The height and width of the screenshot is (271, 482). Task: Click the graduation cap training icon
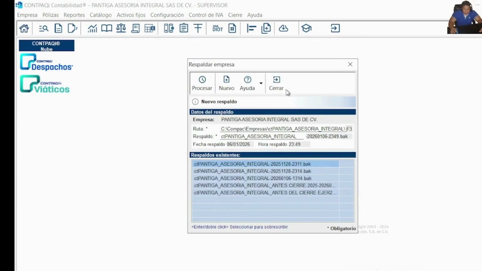[307, 29]
